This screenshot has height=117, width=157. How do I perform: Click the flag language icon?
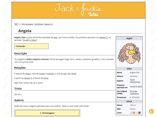point(16,24)
